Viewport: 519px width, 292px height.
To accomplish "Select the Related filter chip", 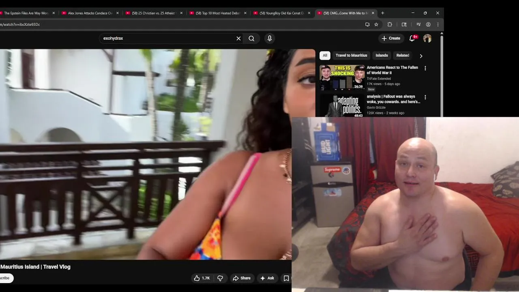I will (x=403, y=56).
